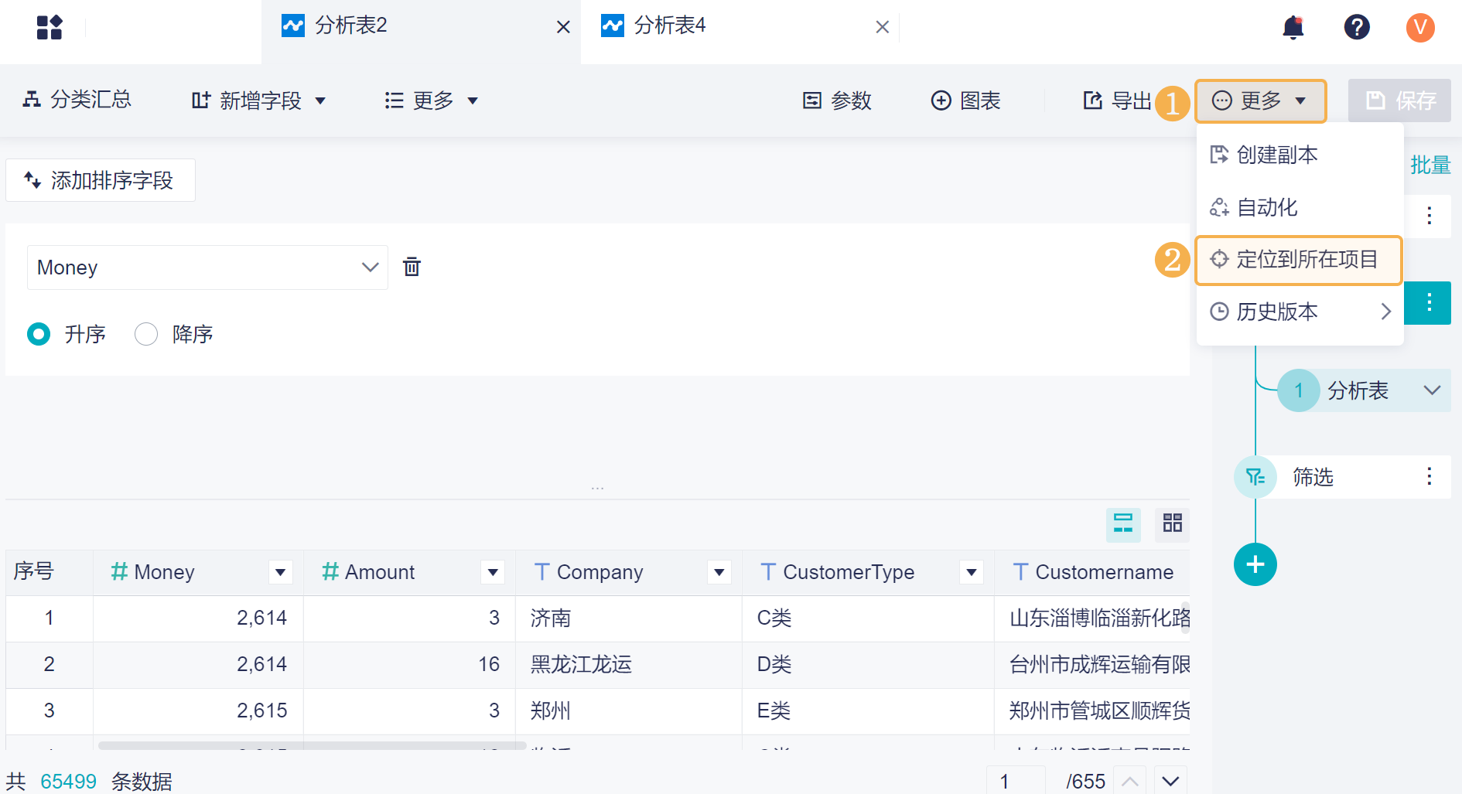Expand the 分析表 step node chevron
1462x794 pixels.
pos(1432,390)
